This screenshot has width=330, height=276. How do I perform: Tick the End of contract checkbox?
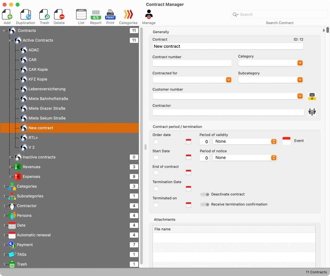pyautogui.click(x=156, y=172)
